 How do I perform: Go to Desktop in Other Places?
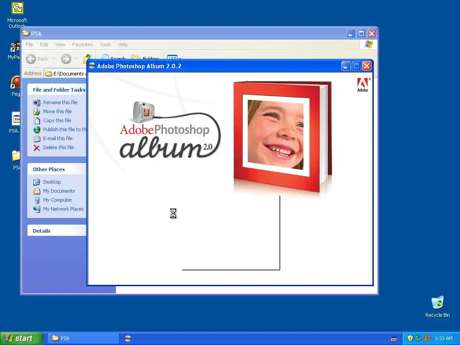click(52, 182)
